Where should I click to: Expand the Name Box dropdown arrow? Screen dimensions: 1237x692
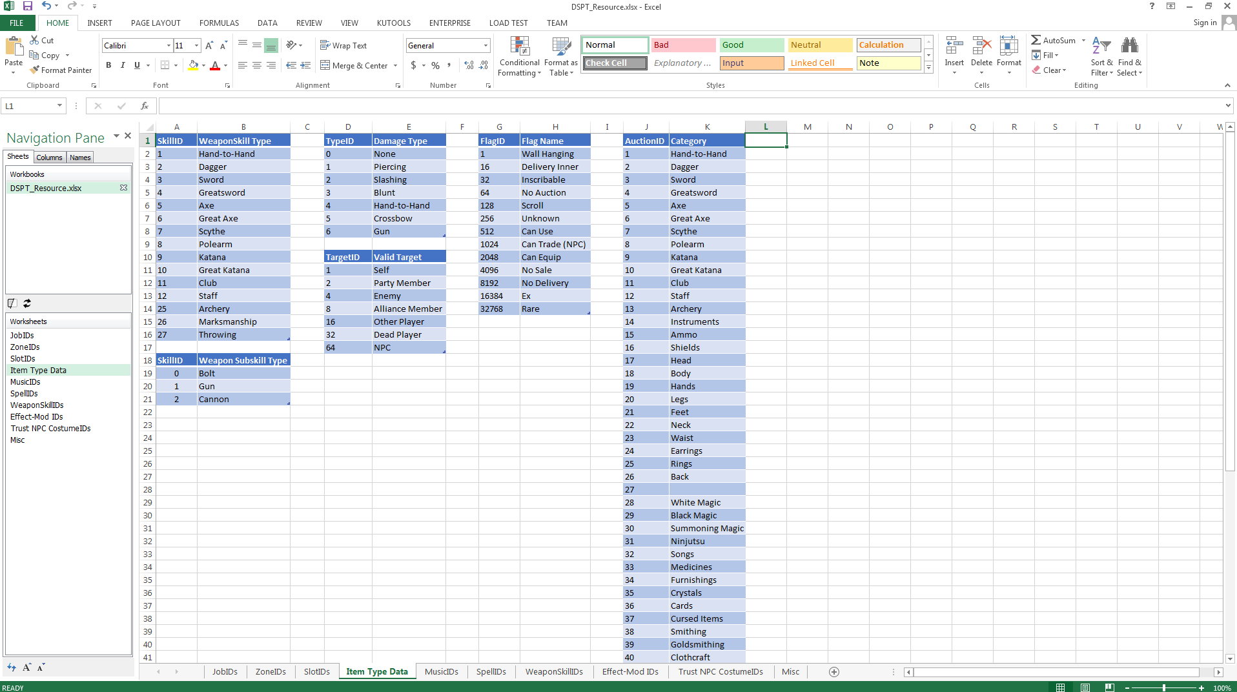click(x=59, y=106)
